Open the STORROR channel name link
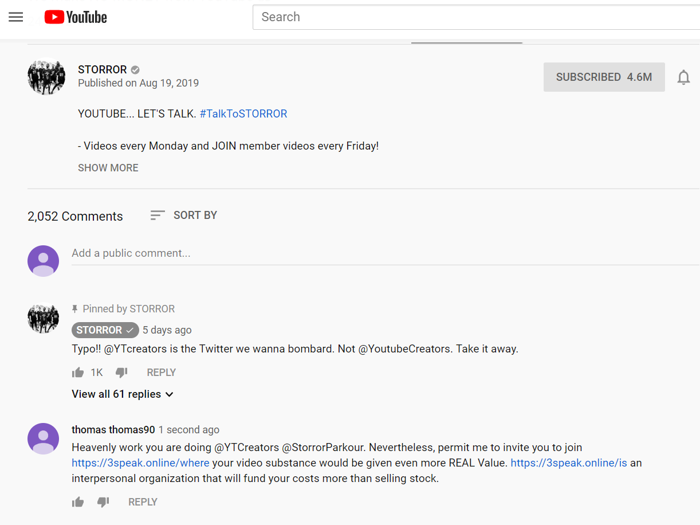Screen dimensions: 700x525 (103, 69)
